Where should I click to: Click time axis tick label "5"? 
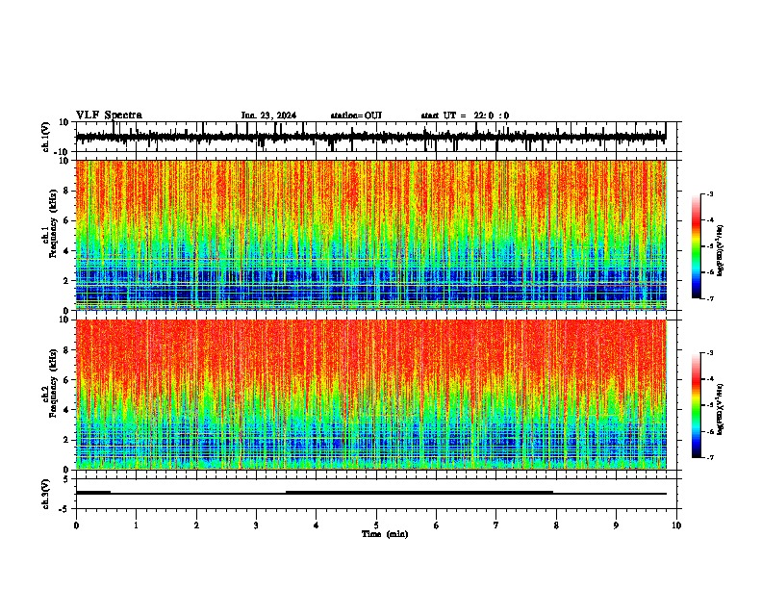(376, 525)
